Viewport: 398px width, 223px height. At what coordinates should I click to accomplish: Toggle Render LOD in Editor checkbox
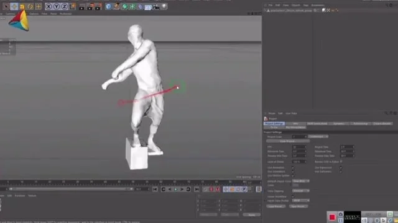(341, 162)
